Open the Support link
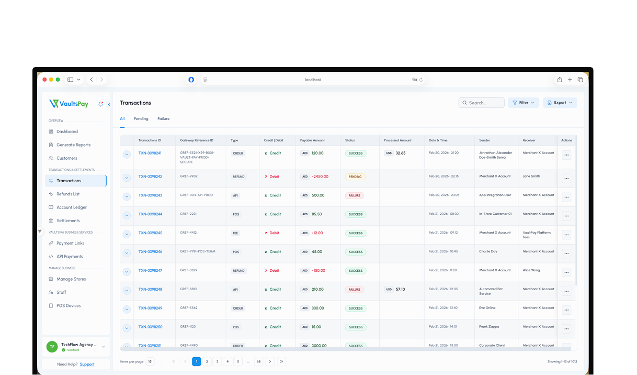 coord(87,363)
